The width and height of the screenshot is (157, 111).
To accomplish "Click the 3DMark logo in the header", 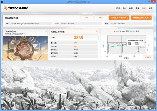I will [15, 8].
